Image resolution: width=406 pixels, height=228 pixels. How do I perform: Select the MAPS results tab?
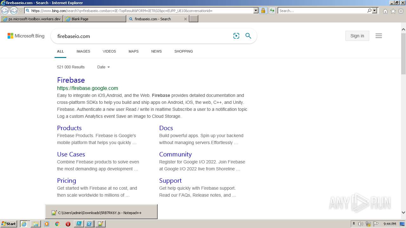point(134,51)
